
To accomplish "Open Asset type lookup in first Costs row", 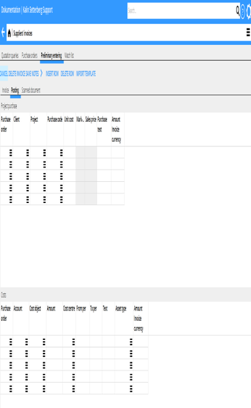I will 131,342.
